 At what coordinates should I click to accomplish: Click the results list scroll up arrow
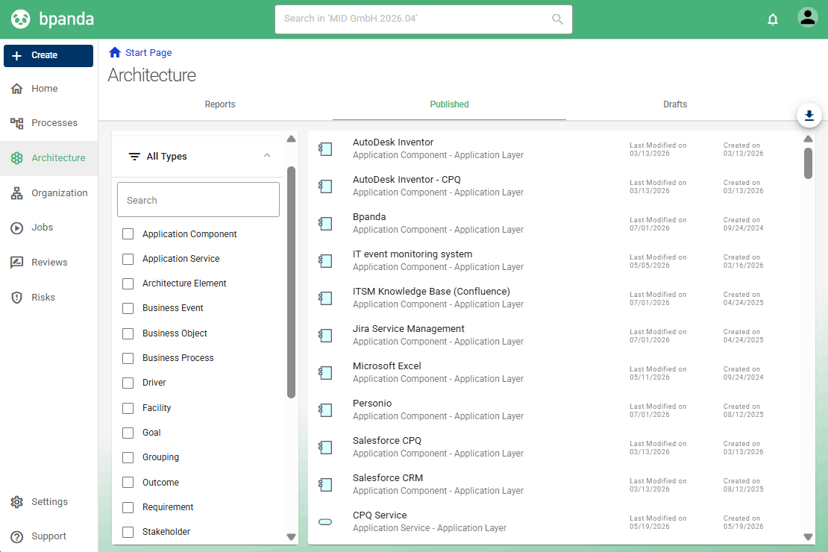[x=808, y=139]
